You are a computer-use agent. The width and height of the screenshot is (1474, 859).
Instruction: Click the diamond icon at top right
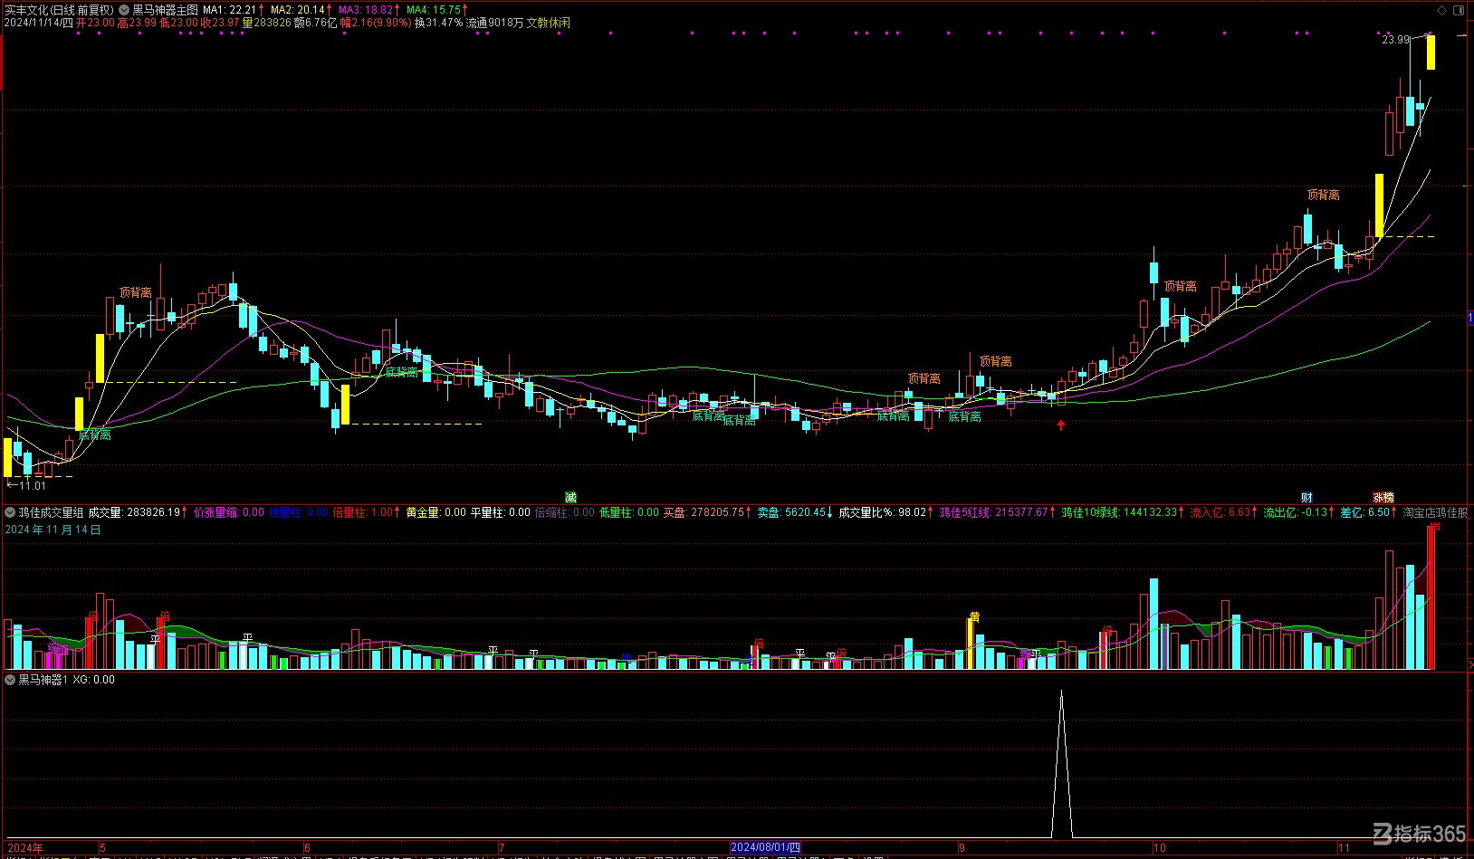point(1442,10)
